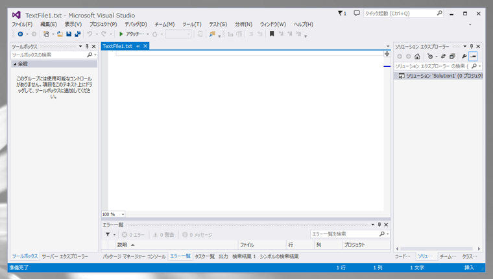This screenshot has width=493, height=279.
Task: Pin the Toolbox panel with pushpin icon
Action: pos(87,47)
